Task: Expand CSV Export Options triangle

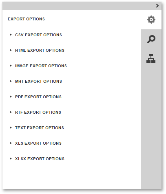Action: tap(11, 35)
